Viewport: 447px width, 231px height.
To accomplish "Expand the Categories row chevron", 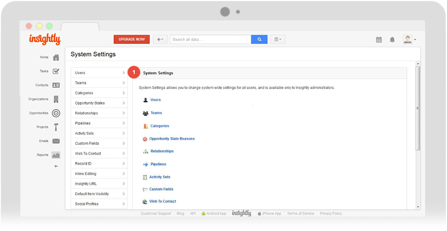I will pos(124,93).
